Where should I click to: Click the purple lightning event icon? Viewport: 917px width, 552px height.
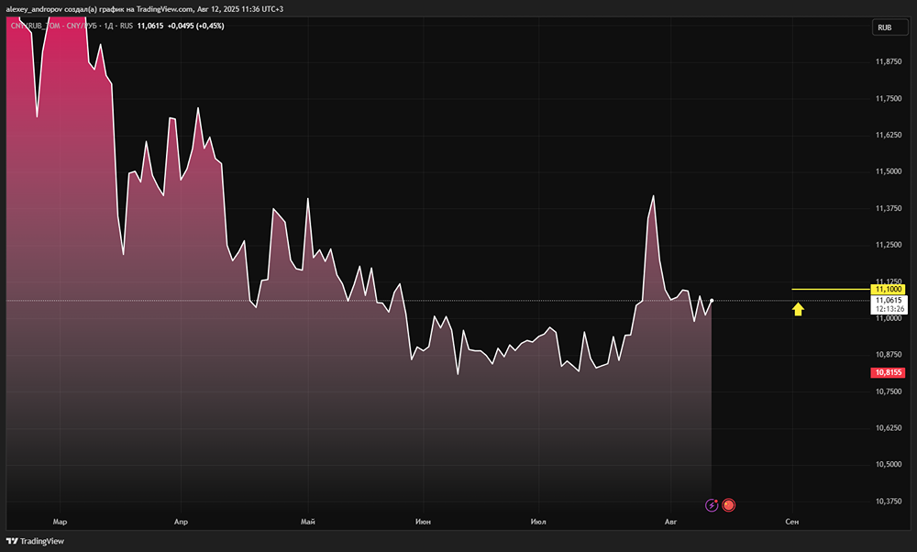click(x=712, y=504)
